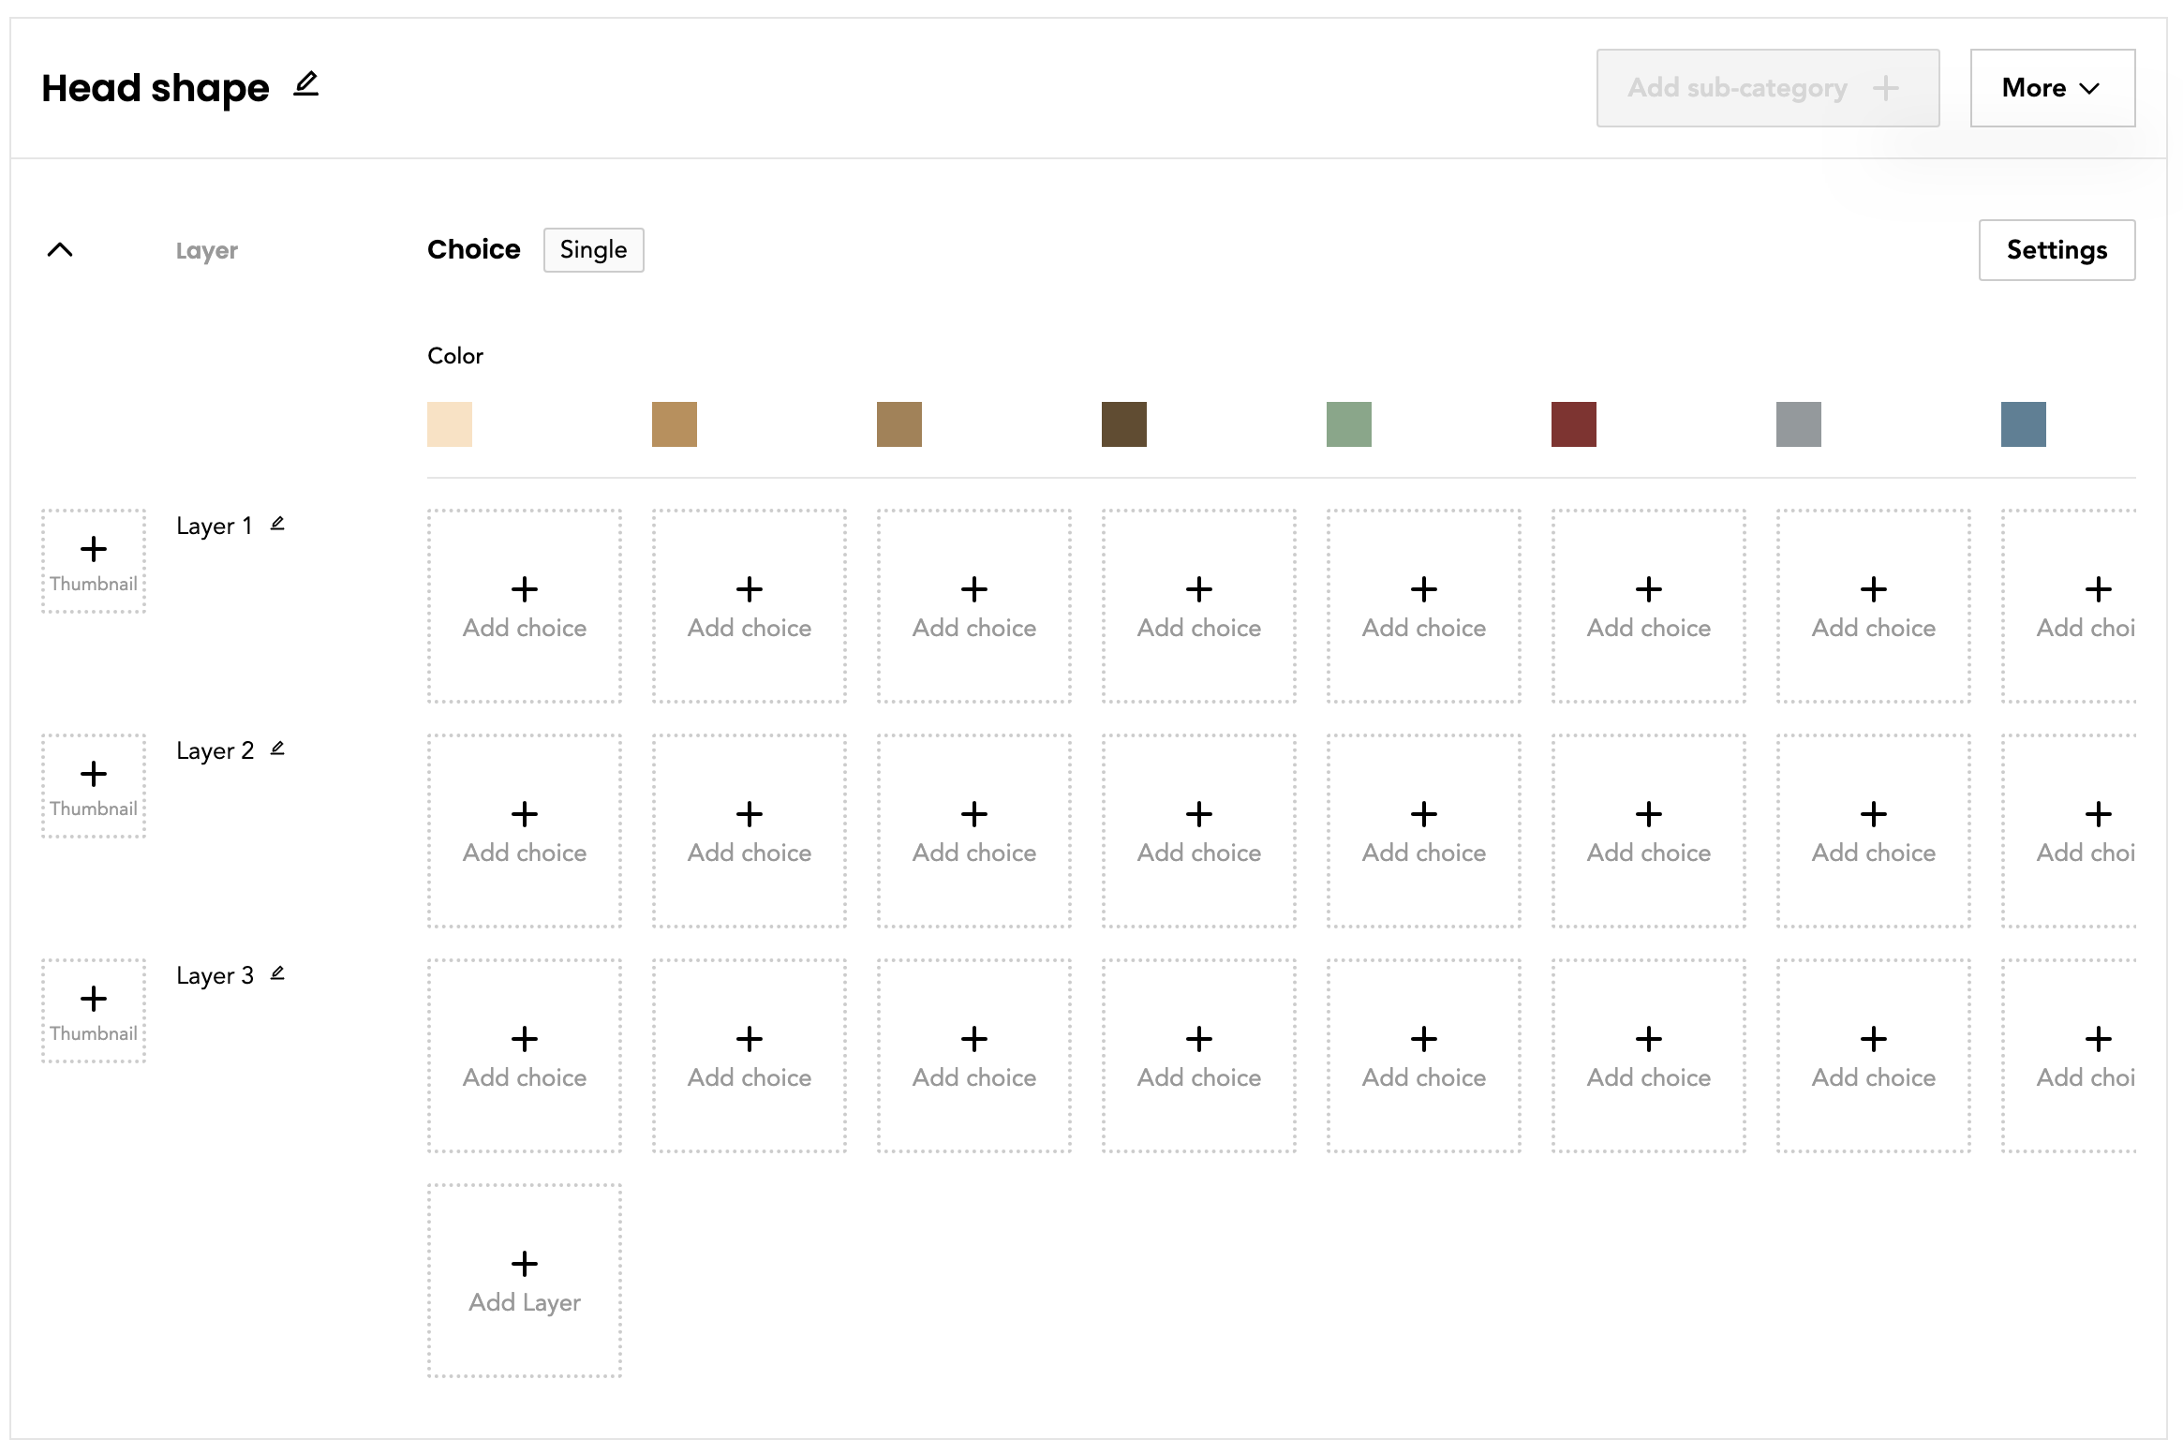The height and width of the screenshot is (1454, 2183).
Task: Add choice for Layer 3 under peach swatch
Action: pos(525,1056)
